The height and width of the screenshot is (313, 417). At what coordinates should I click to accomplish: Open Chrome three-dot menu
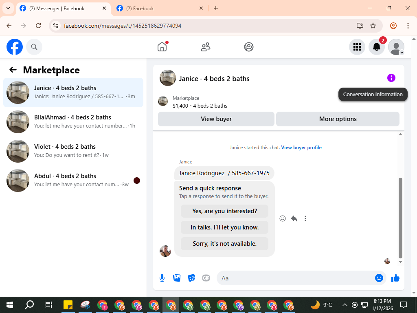(x=408, y=26)
